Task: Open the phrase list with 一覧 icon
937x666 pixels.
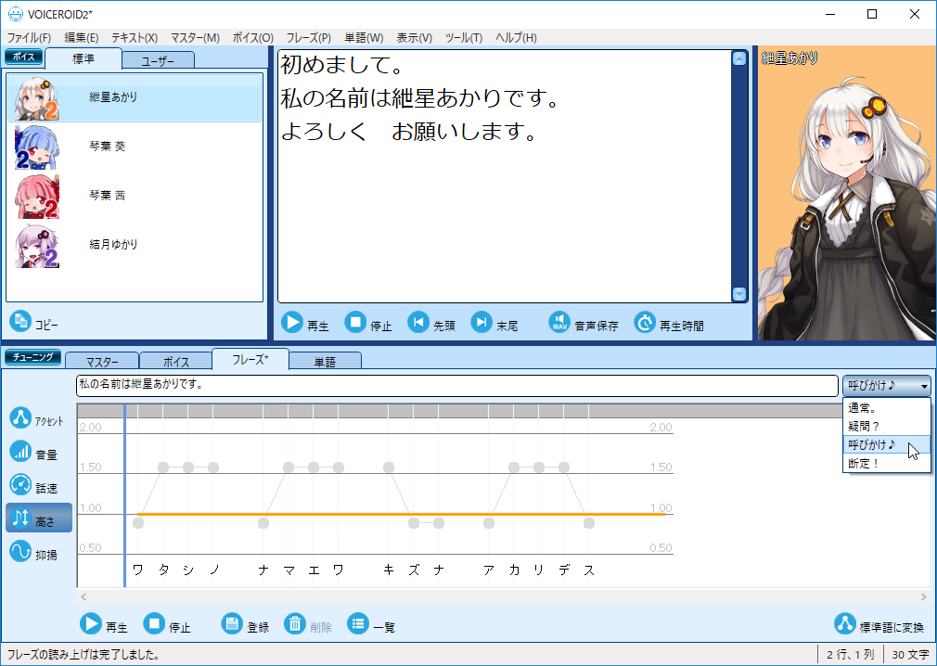Action: 358,624
